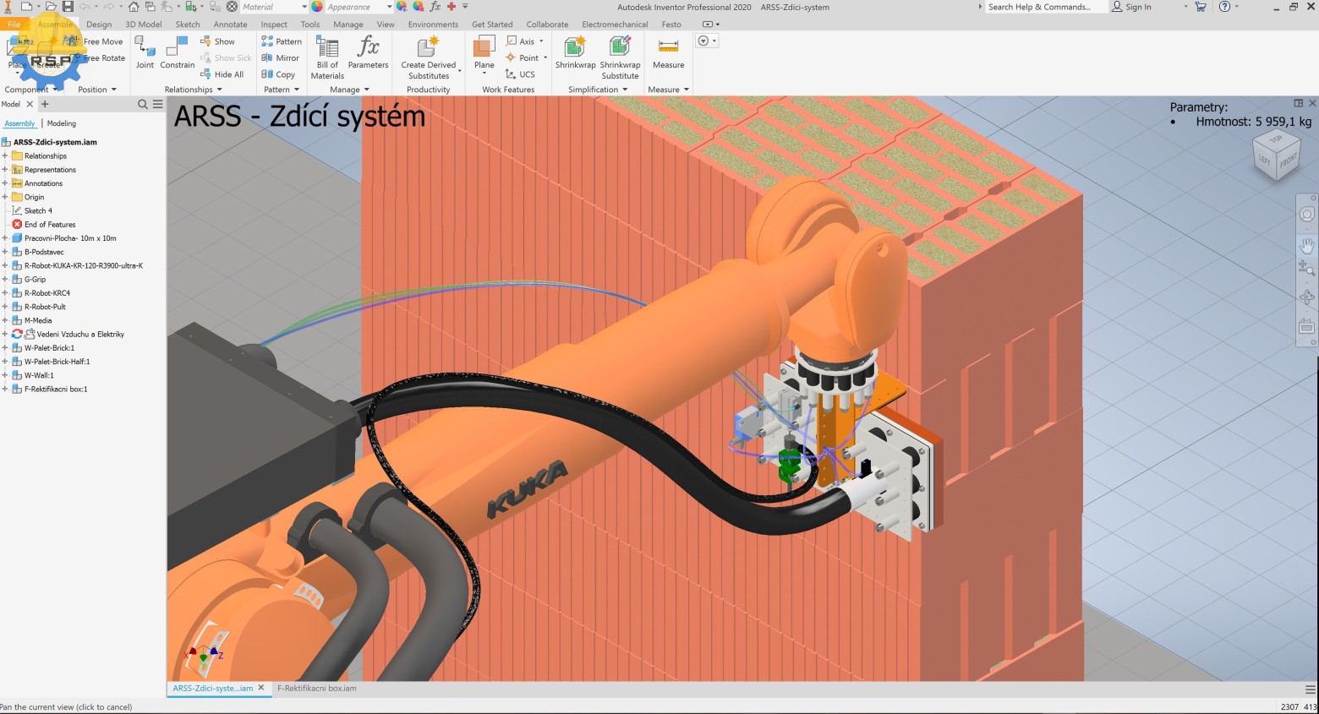The image size is (1319, 714).
Task: Click the Orbit tool in navigation bar
Action: [1306, 297]
